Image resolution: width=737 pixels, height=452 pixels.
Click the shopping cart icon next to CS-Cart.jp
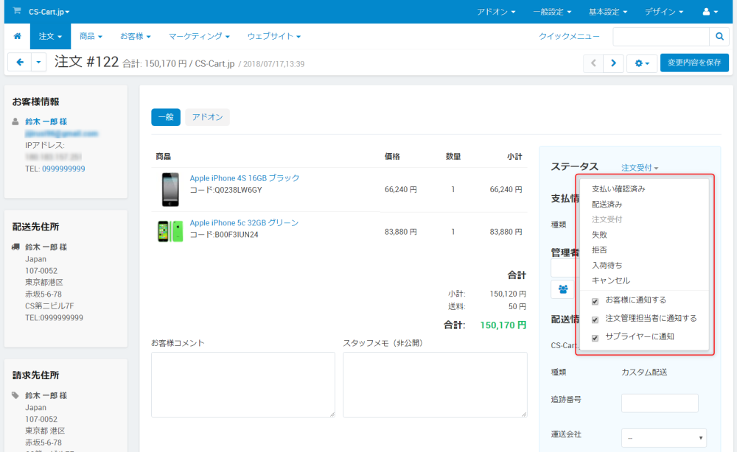17,11
